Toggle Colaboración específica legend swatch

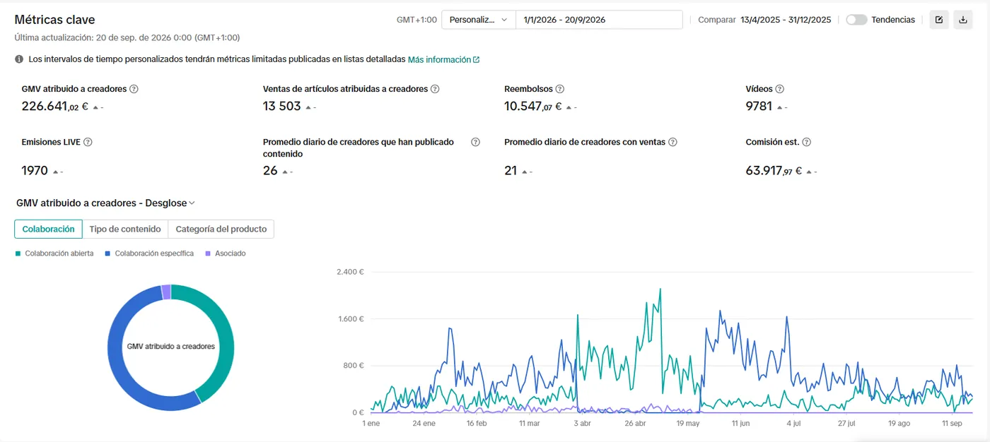click(x=108, y=253)
